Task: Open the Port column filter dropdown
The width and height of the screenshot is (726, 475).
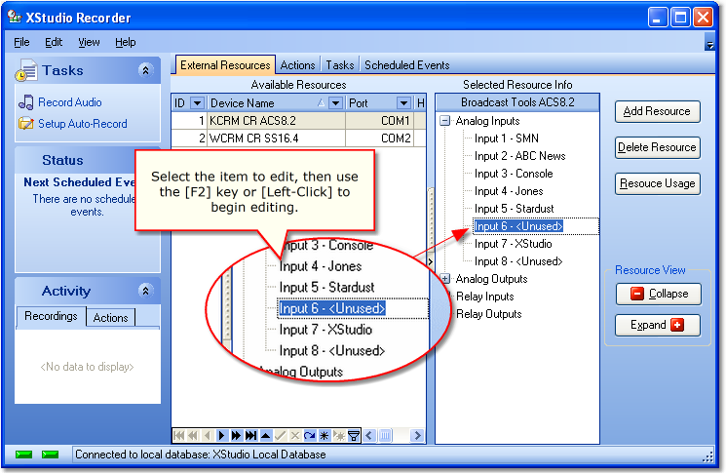Action: (x=403, y=102)
